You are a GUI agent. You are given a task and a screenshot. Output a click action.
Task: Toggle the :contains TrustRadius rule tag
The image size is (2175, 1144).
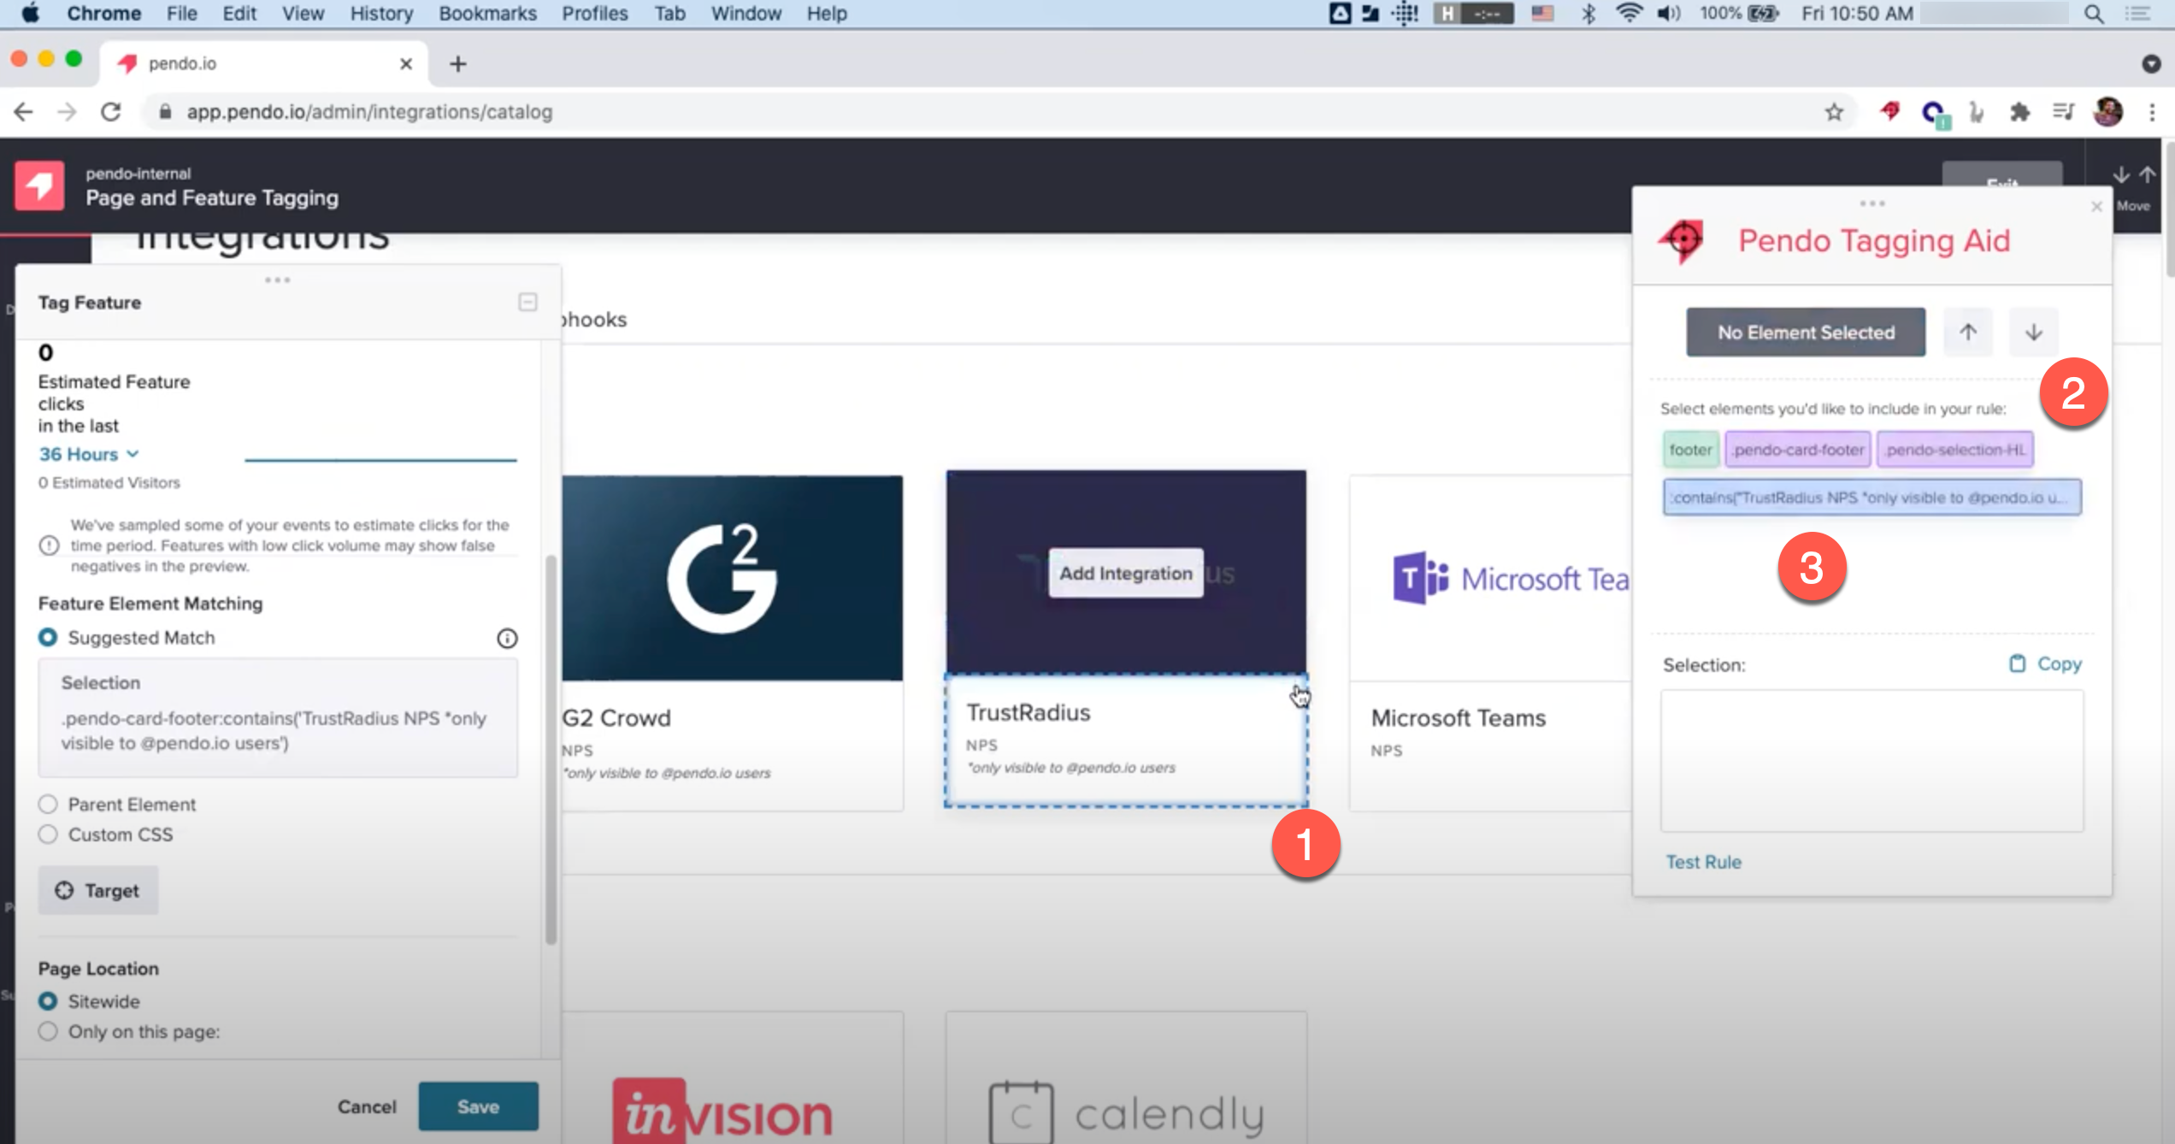coord(1871,497)
